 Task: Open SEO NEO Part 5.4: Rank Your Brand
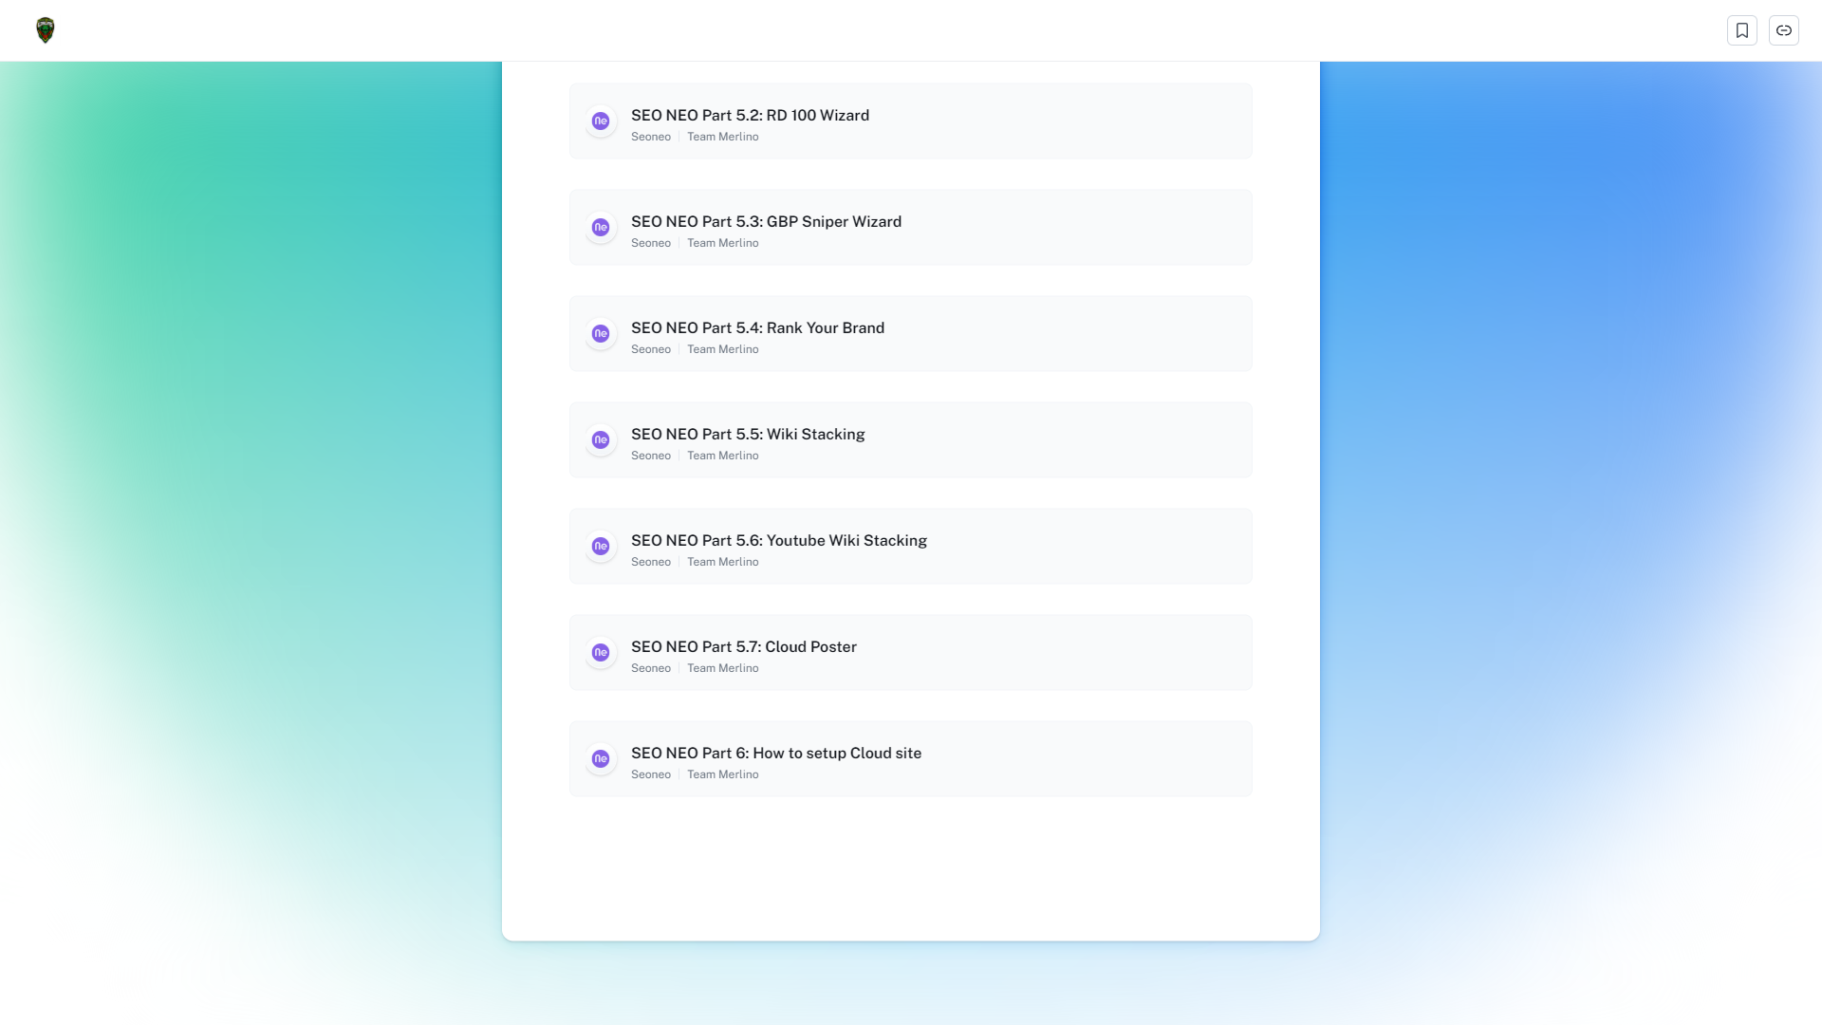coord(758,327)
